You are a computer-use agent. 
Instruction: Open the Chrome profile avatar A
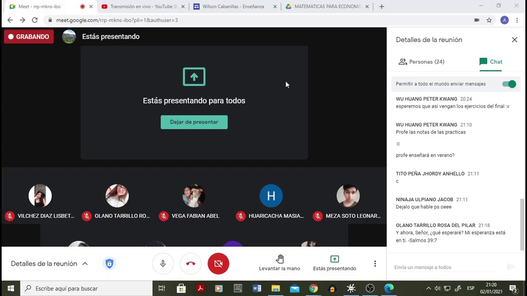(x=504, y=20)
